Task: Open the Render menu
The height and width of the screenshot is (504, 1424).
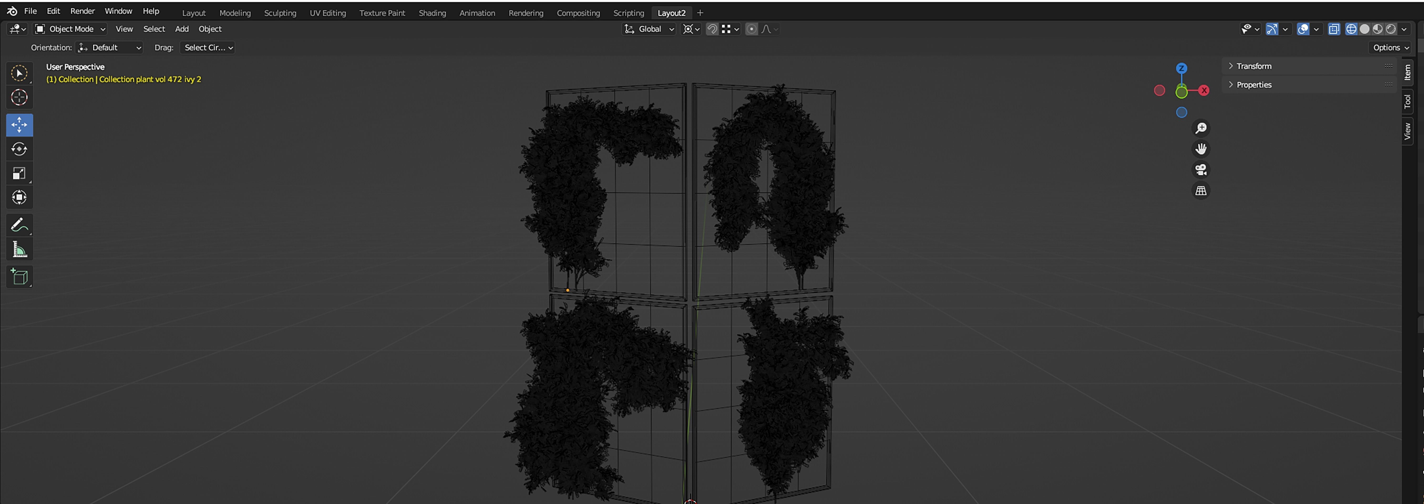Action: 82,11
